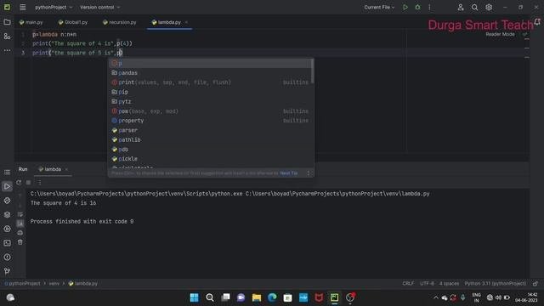Choose property from completion list

click(x=210, y=121)
